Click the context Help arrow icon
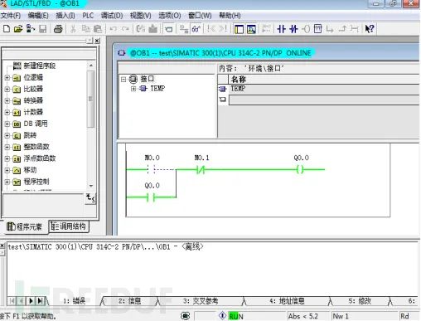This screenshot has height=321, width=421. (370, 29)
